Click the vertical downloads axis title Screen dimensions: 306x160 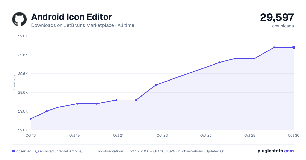pos(14,83)
